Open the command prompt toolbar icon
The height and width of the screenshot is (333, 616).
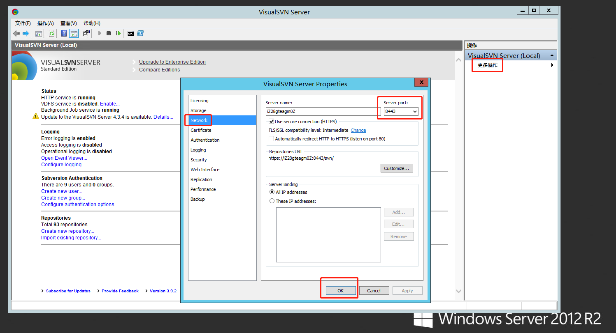tap(130, 34)
